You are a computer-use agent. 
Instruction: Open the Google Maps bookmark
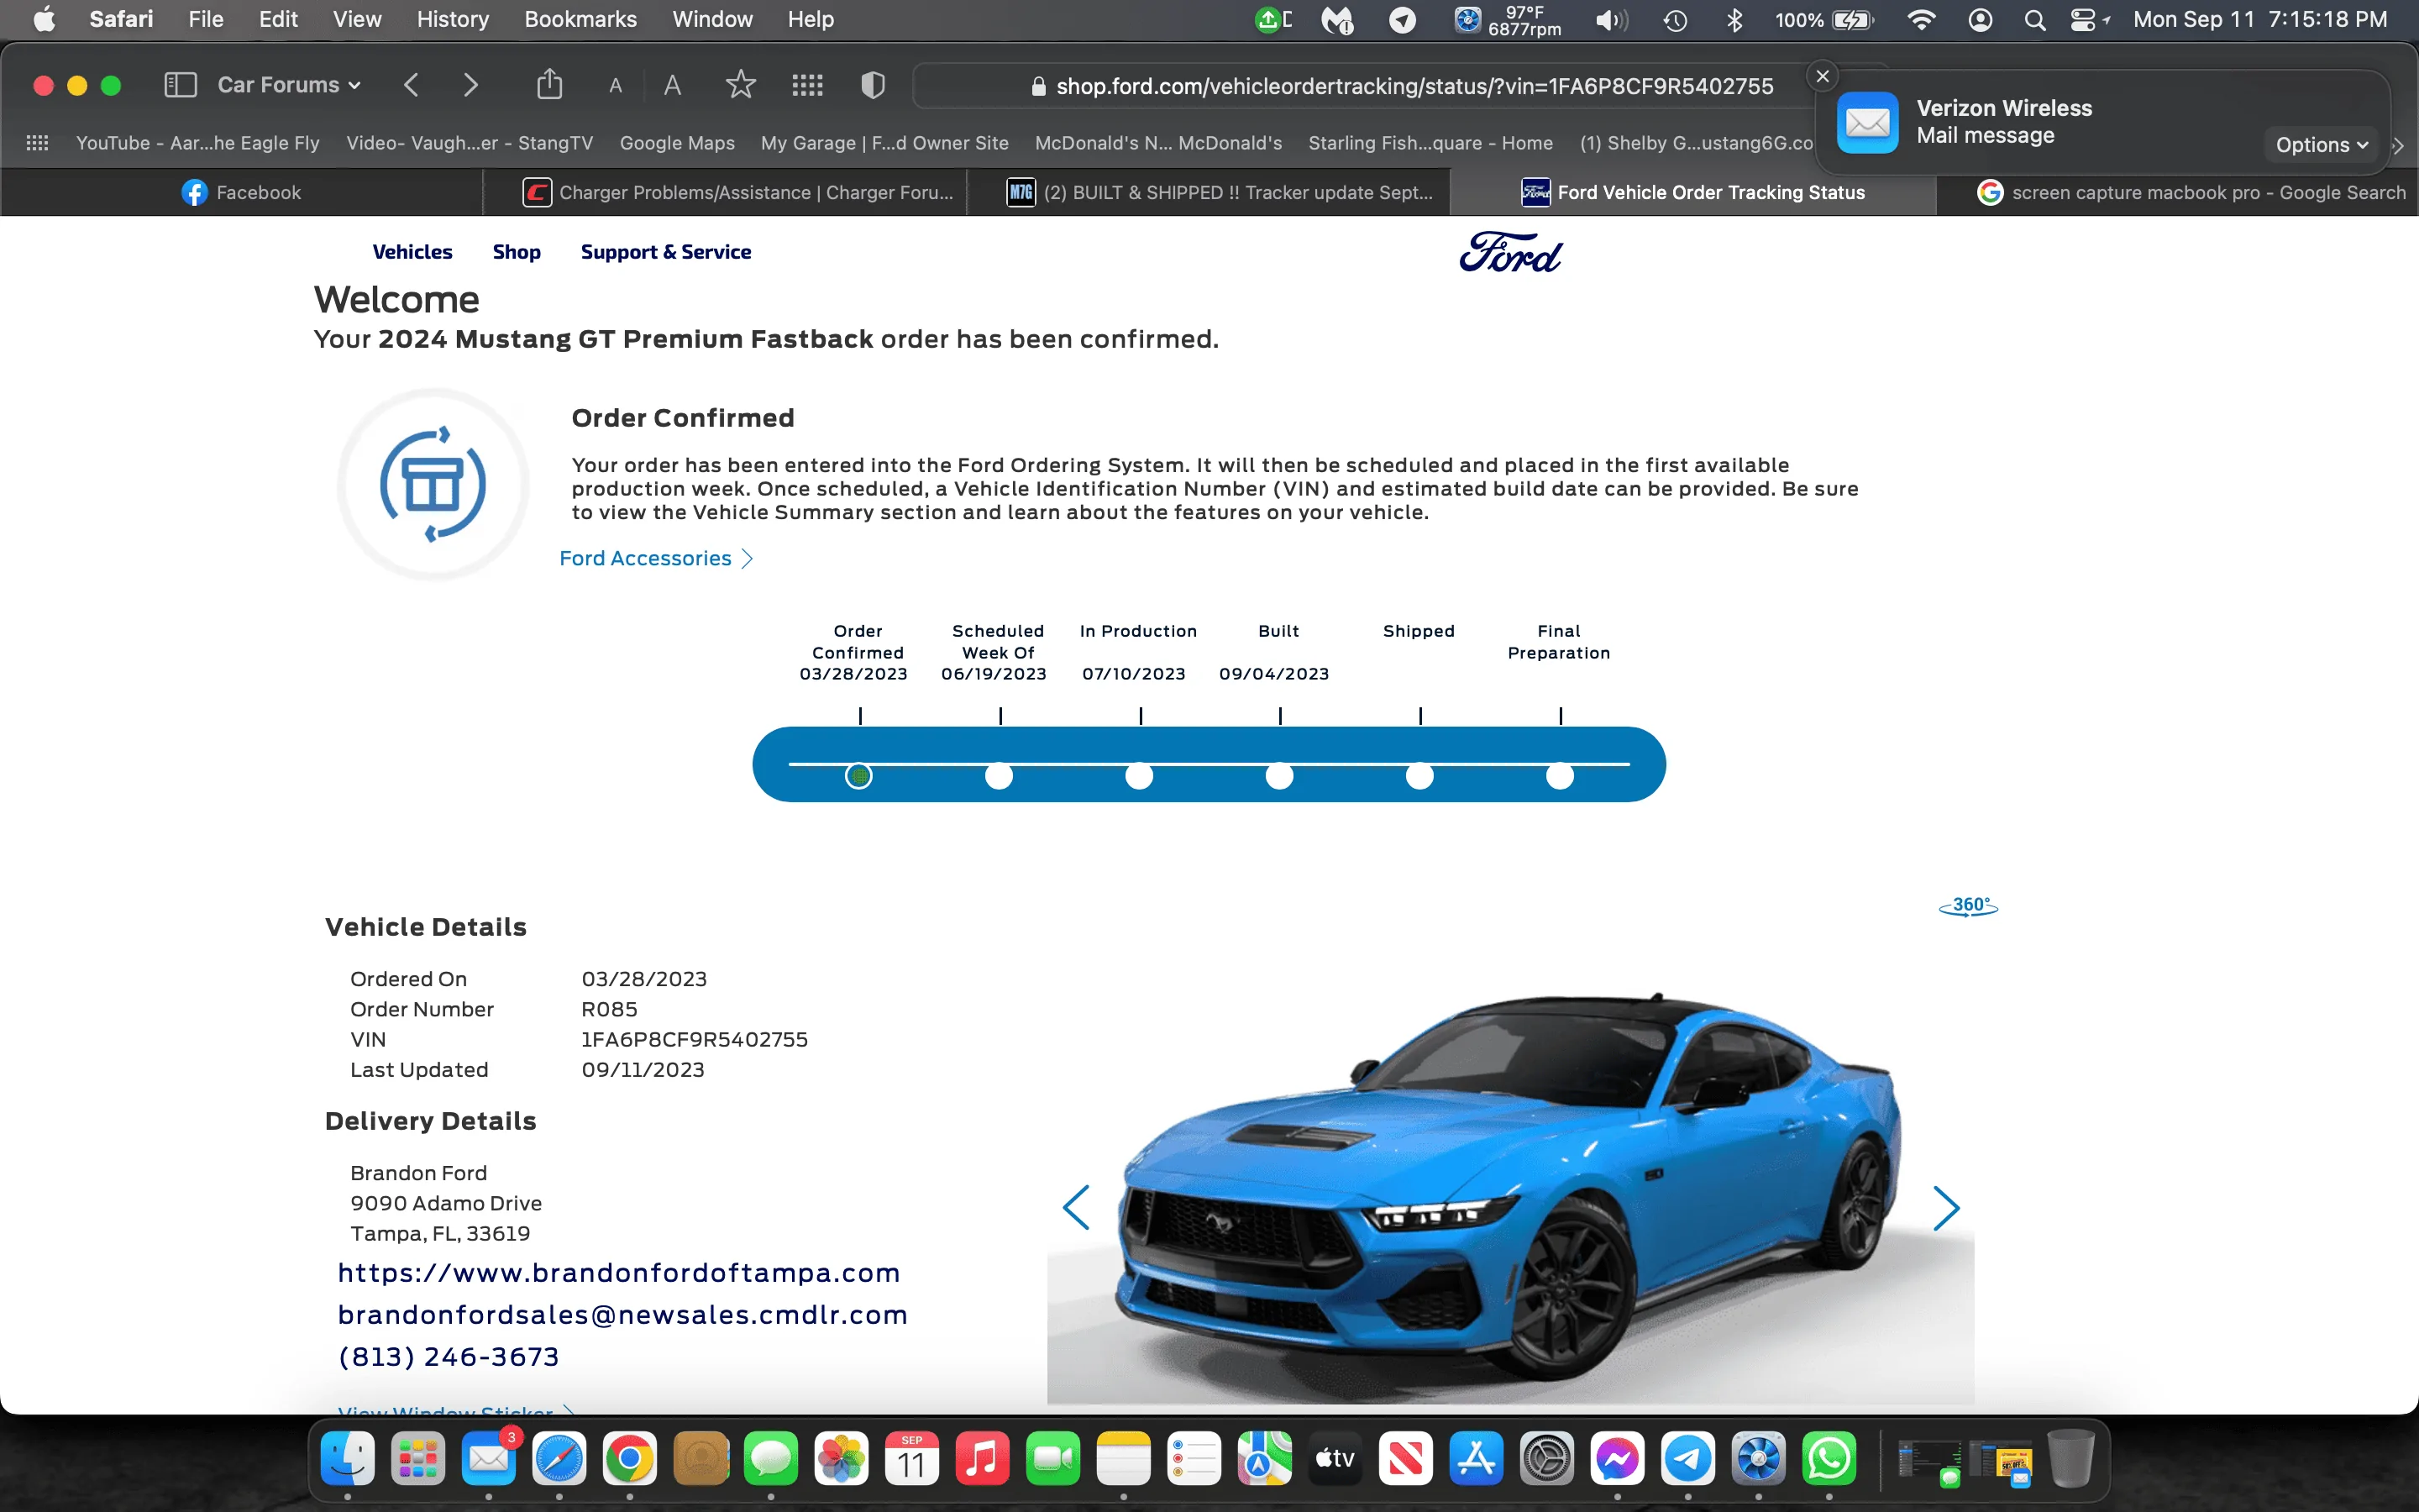click(677, 143)
